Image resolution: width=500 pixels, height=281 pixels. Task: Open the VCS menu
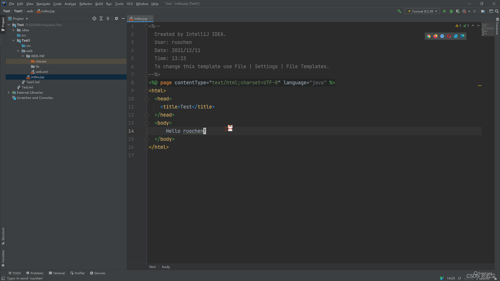[130, 4]
